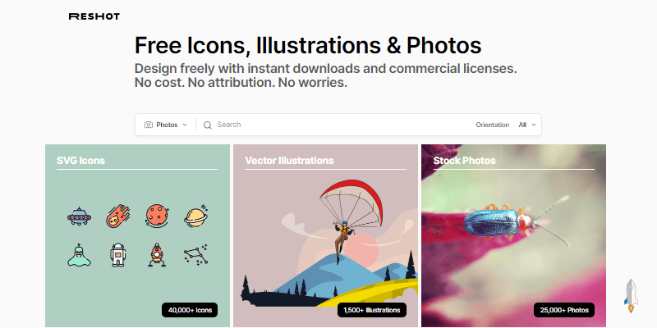Choose the yellow ringed Saturn icon

tap(196, 216)
